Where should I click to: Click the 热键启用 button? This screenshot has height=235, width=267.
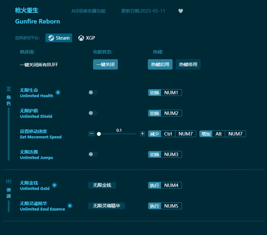coord(160,64)
